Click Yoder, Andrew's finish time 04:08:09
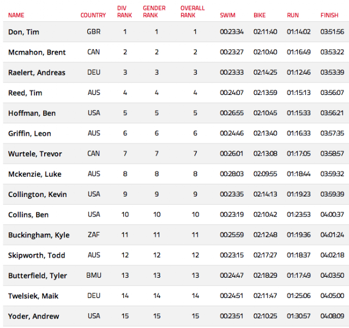Screen dimensions: 349x328 pyautogui.click(x=332, y=316)
